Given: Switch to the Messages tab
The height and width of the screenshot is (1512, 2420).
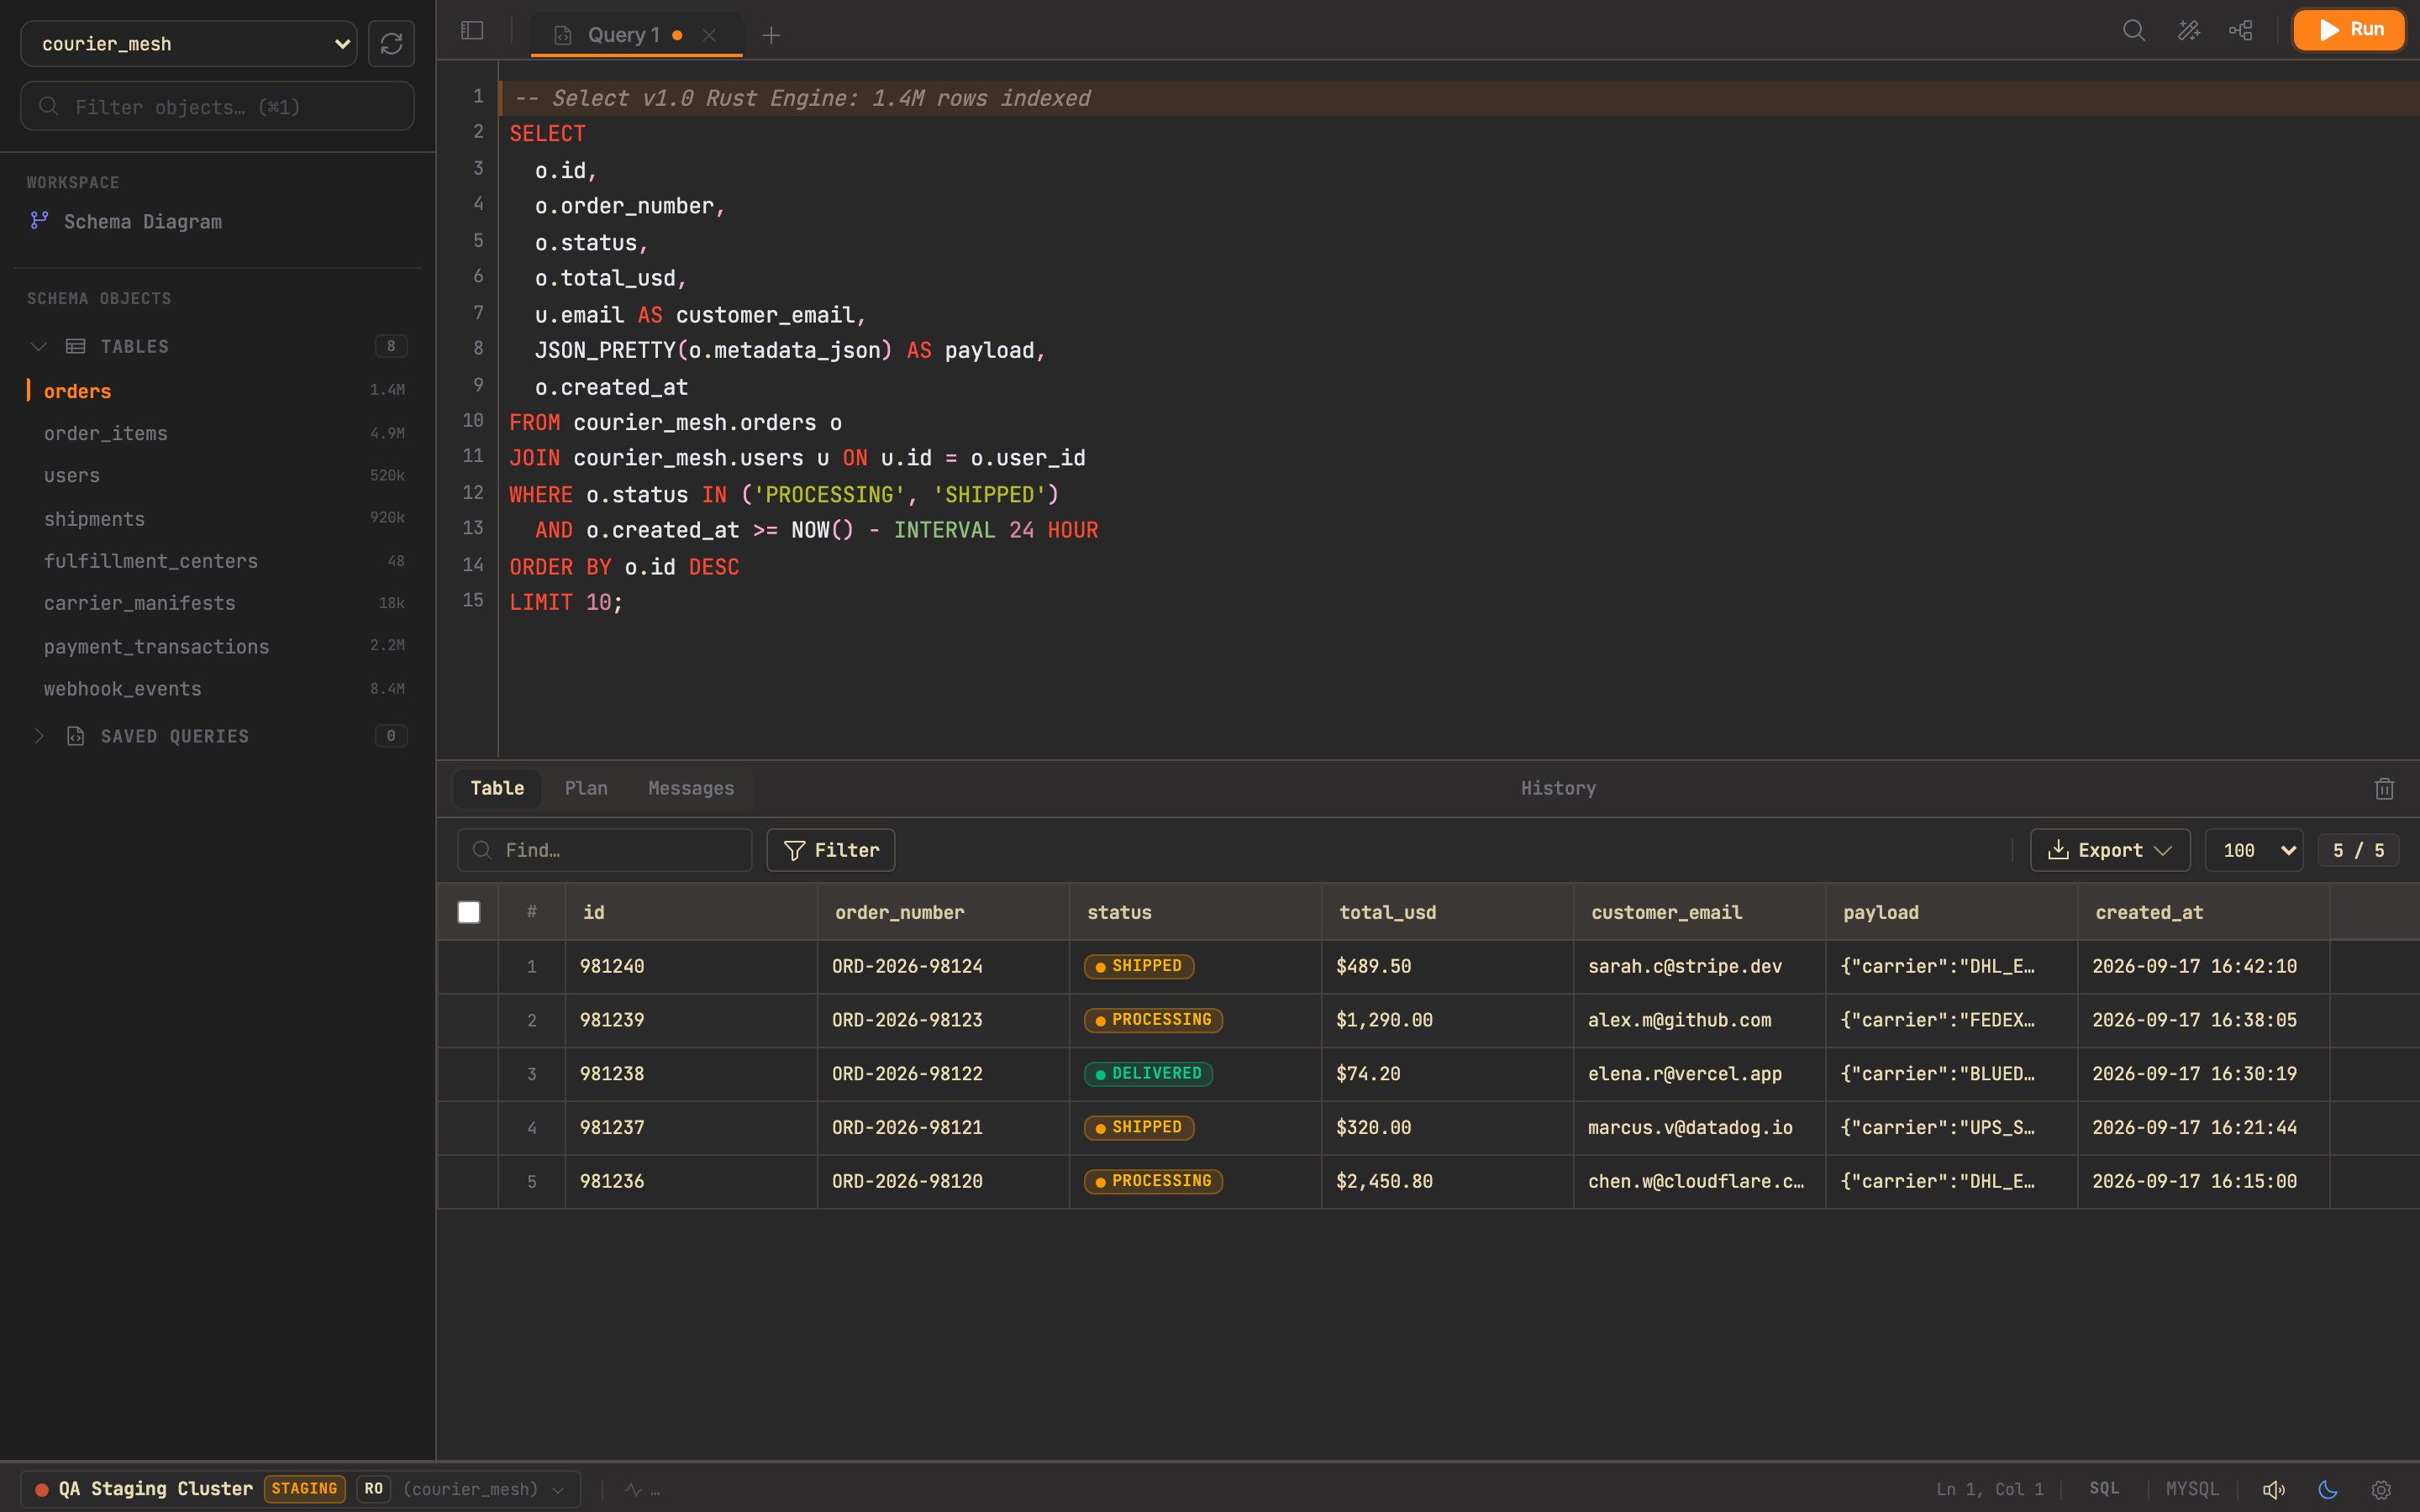Looking at the screenshot, I should tap(691, 788).
